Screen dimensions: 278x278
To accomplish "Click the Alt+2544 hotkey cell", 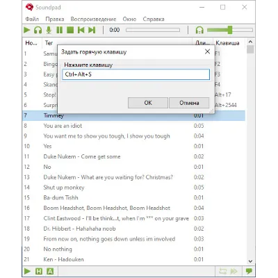I will (226, 105).
